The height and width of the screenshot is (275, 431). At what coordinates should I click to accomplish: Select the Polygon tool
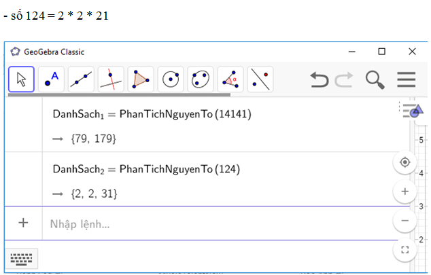(x=141, y=79)
